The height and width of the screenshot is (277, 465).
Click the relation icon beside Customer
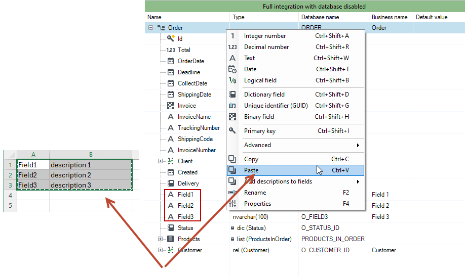171,250
